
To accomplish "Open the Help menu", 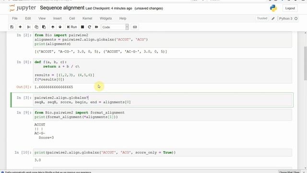I will (123, 18).
